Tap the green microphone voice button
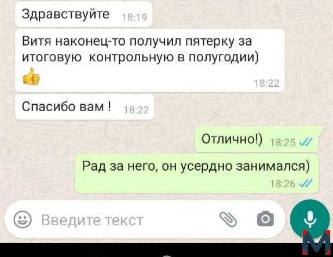Screen dimensions: 333x257 point(310,219)
